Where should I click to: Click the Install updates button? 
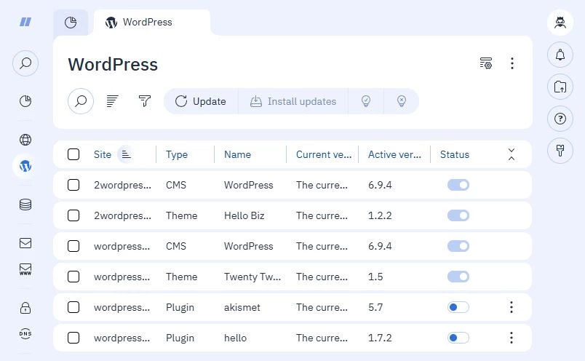[293, 101]
